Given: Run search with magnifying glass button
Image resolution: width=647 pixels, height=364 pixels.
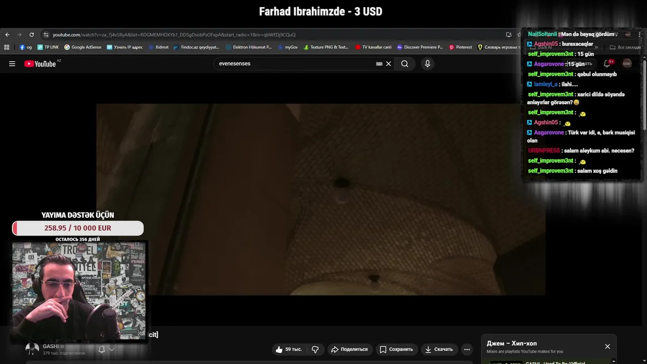Looking at the screenshot, I should point(404,64).
